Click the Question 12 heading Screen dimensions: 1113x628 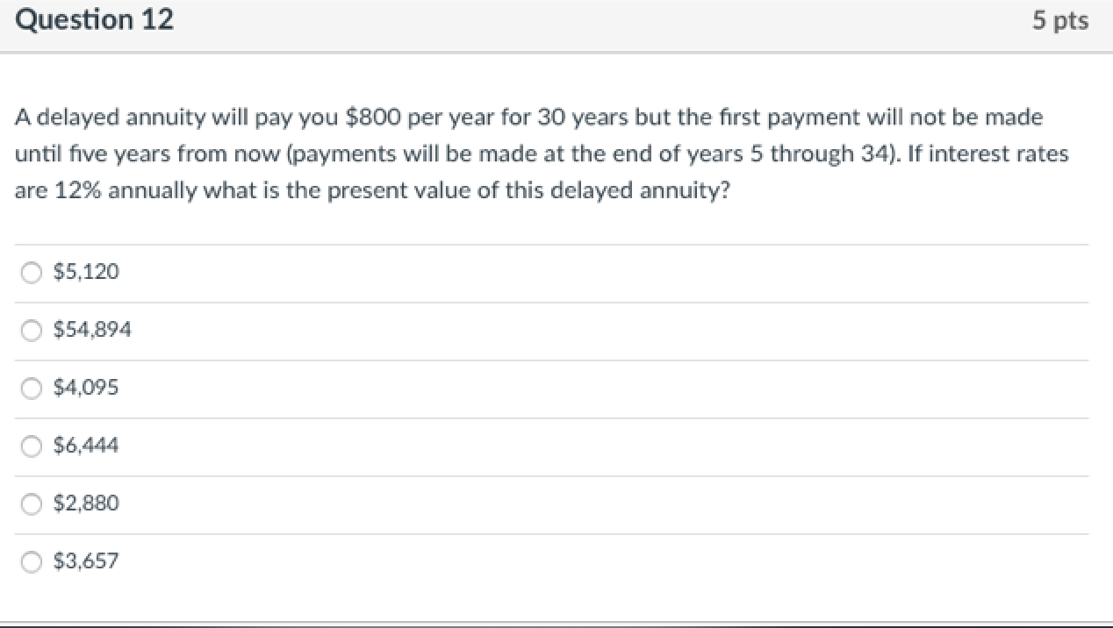(95, 19)
